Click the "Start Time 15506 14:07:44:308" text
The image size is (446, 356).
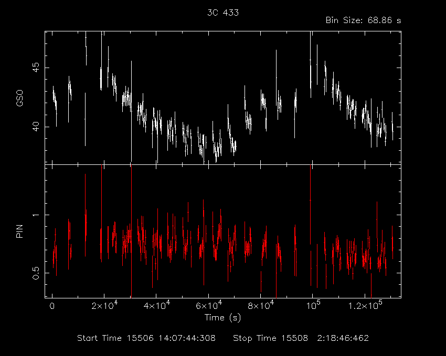click(146, 338)
